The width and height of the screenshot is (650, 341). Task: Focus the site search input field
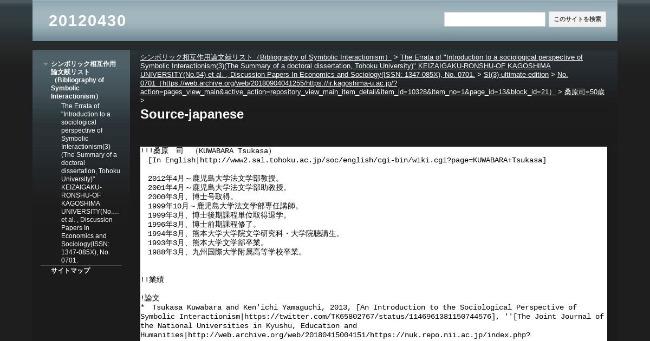tap(495, 19)
